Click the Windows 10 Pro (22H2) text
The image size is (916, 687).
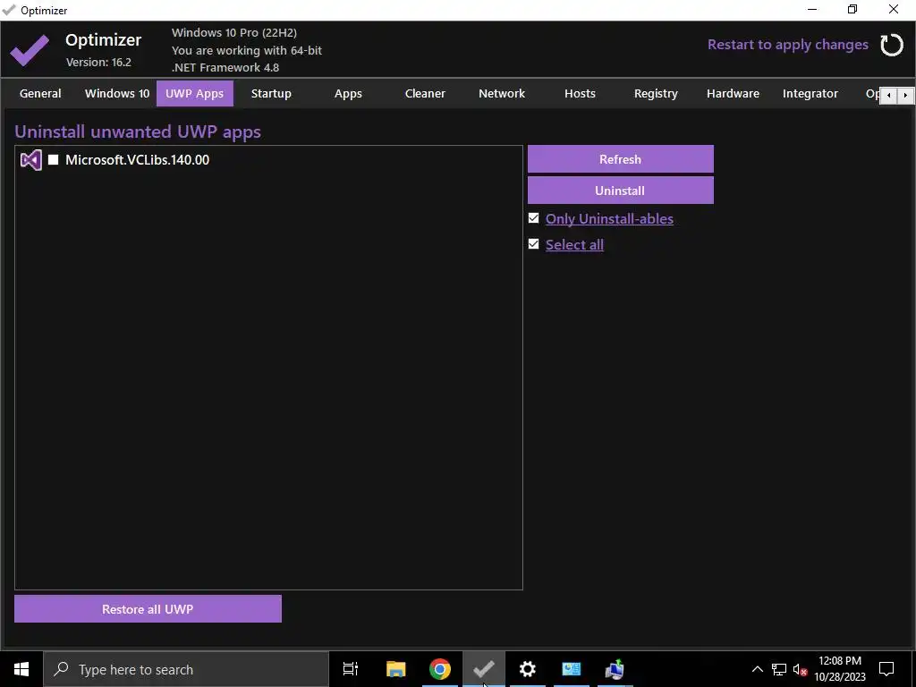[234, 33]
